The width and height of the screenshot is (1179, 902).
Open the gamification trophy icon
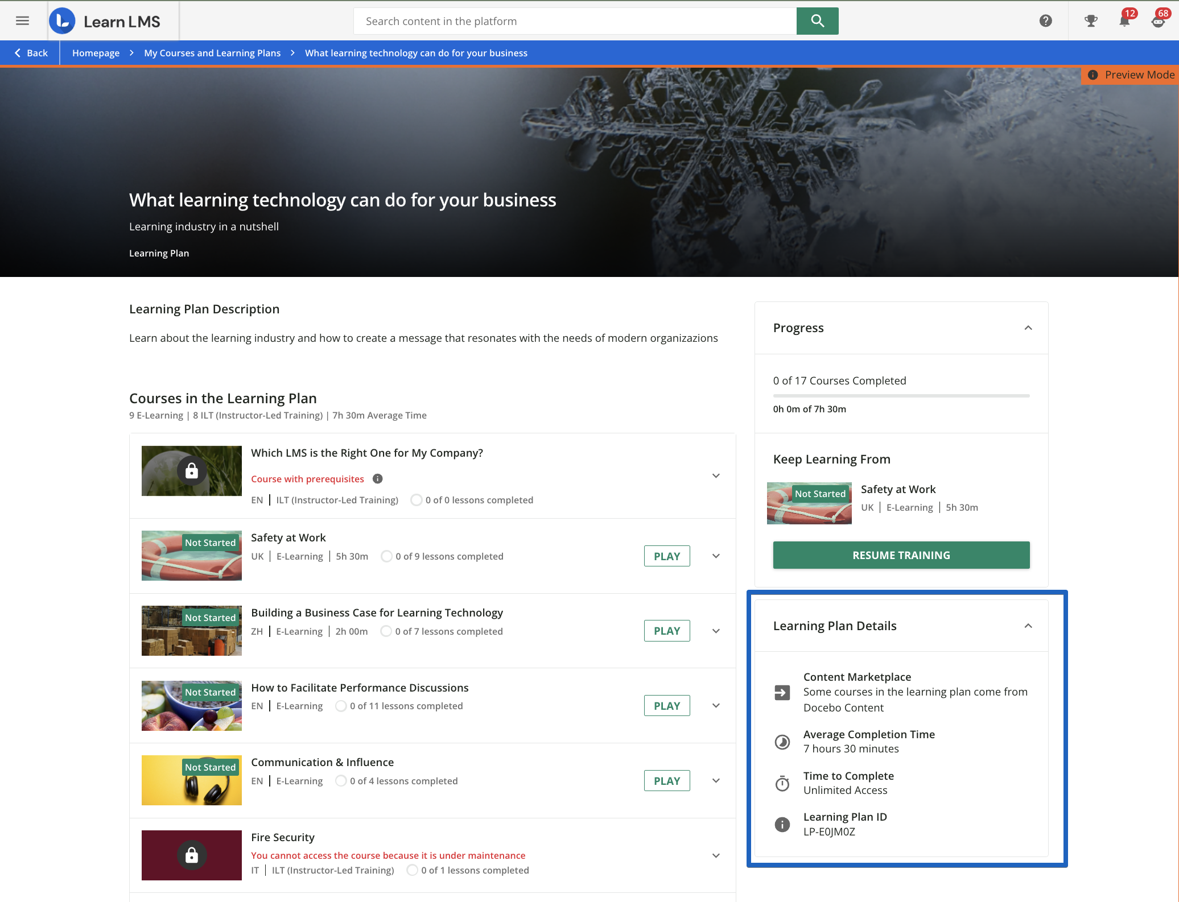point(1090,21)
